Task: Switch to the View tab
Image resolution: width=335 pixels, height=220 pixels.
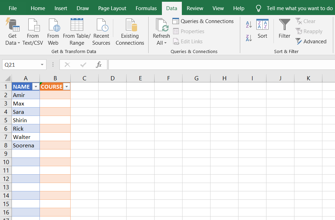Action: (x=218, y=8)
